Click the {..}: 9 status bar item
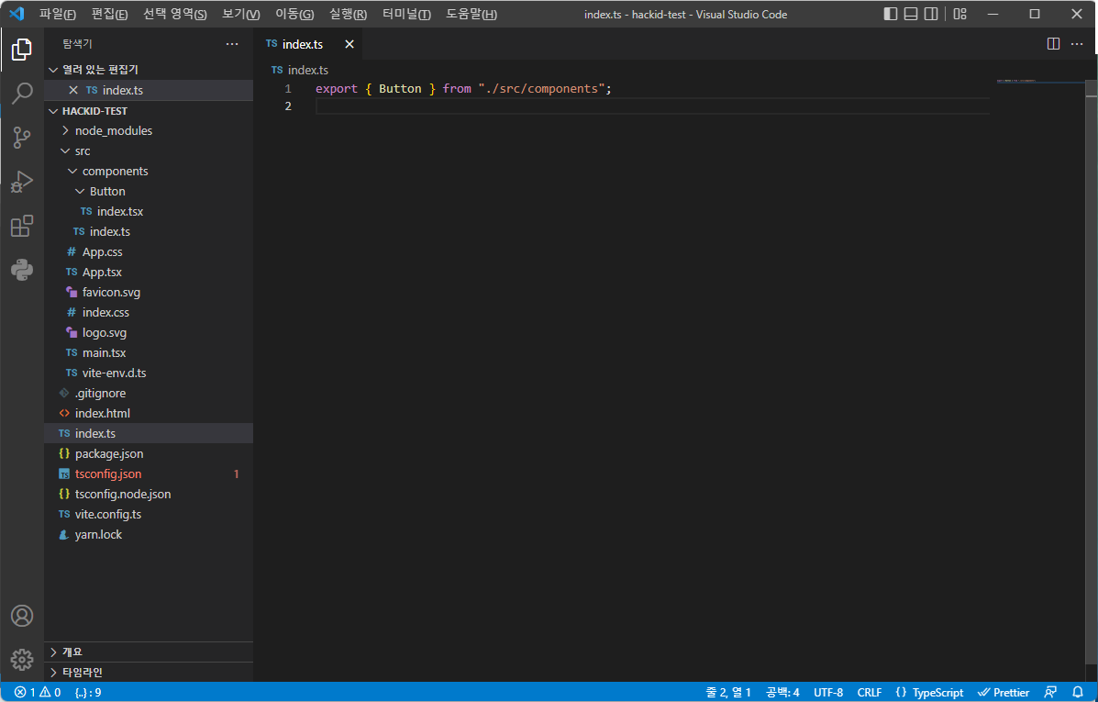This screenshot has width=1098, height=702. click(x=88, y=692)
